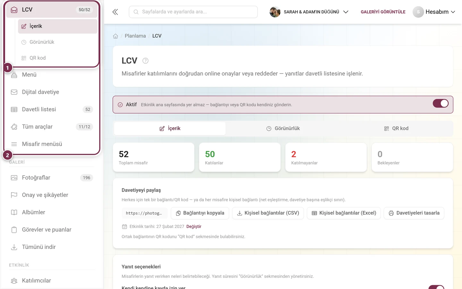This screenshot has height=289, width=462.
Task: Click Planlama in the breadcrumb
Action: (135, 36)
